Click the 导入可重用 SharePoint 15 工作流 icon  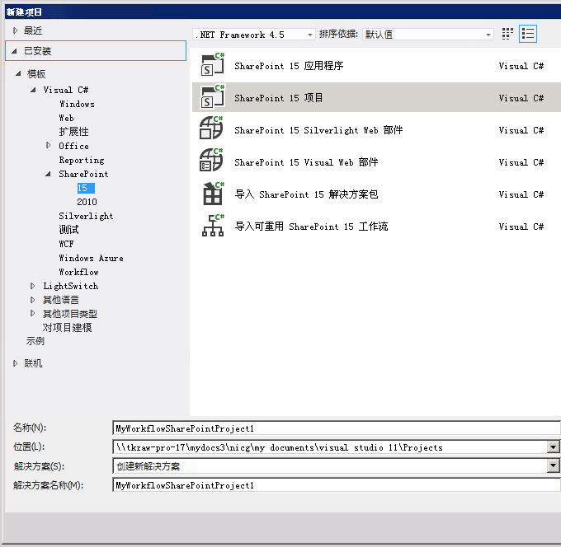[x=213, y=226]
